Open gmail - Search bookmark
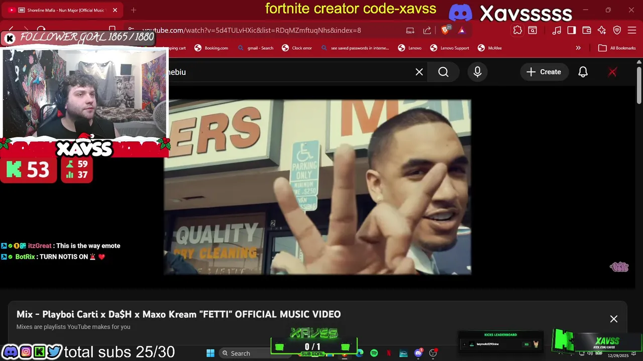643x361 pixels. [256, 48]
